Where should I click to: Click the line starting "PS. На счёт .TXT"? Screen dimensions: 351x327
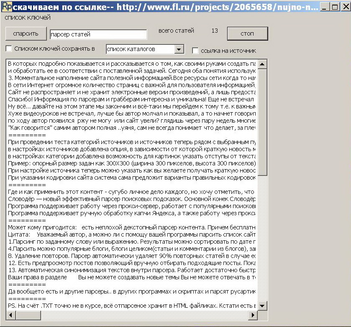(132, 306)
